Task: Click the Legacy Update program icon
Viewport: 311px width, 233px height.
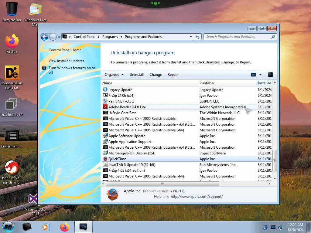Action: point(105,89)
